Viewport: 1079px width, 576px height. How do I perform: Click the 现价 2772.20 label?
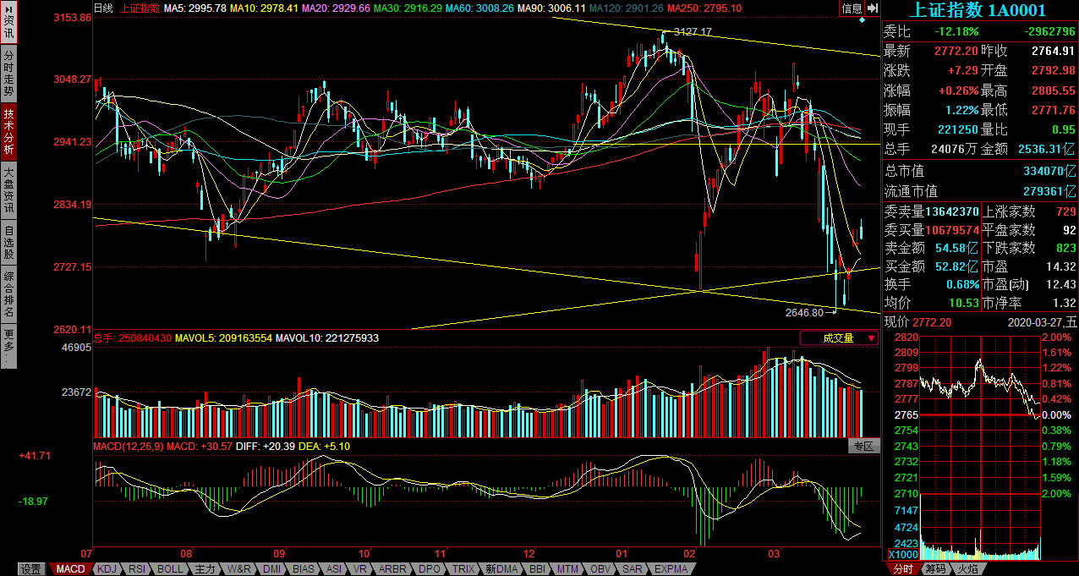[917, 321]
